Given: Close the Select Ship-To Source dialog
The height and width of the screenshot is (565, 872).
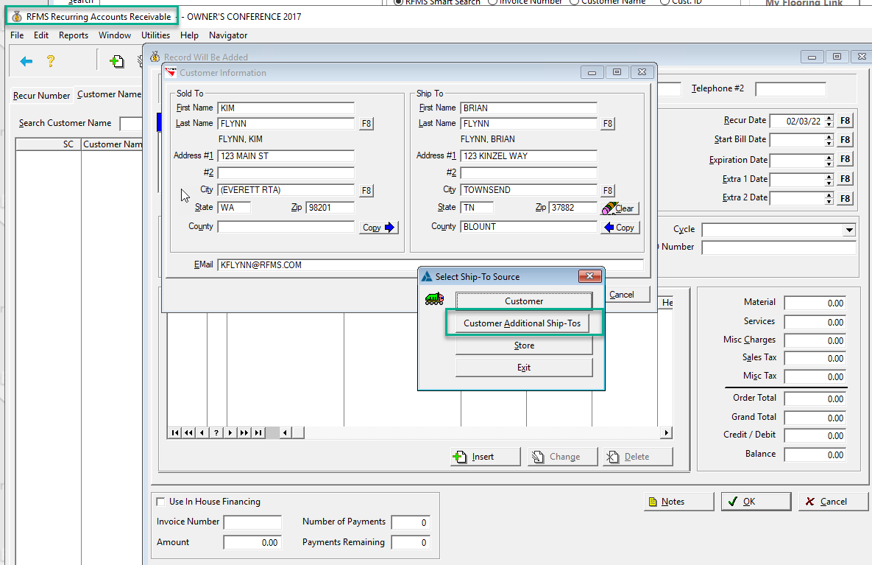Looking at the screenshot, I should pyautogui.click(x=589, y=276).
